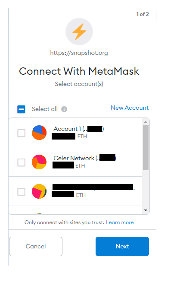Open the New Account link
The width and height of the screenshot is (183, 289).
pos(130,108)
